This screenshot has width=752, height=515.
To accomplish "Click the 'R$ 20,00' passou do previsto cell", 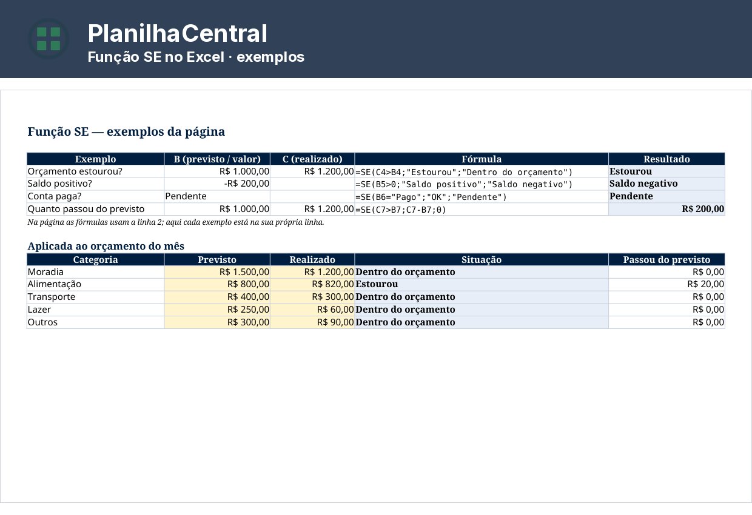I will (666, 284).
